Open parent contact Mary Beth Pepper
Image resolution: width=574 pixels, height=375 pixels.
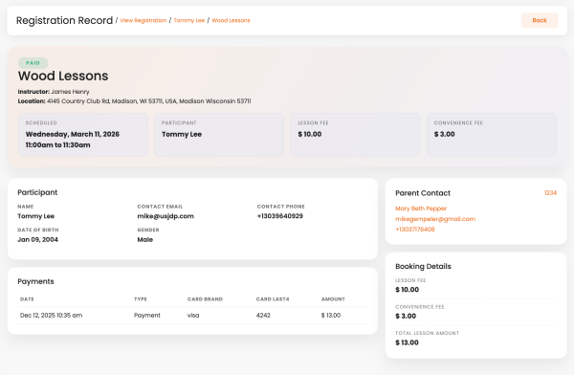[x=421, y=209]
